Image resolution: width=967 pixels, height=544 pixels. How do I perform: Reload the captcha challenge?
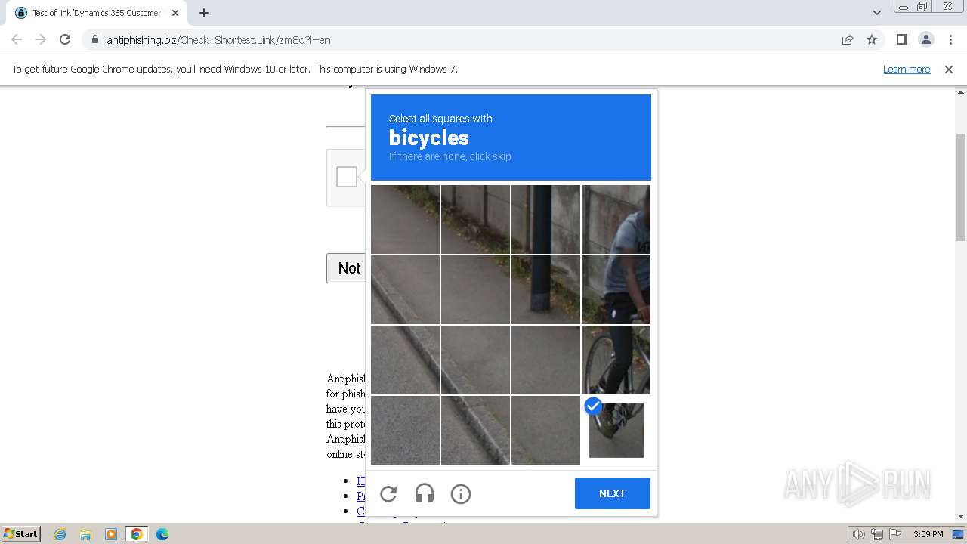[388, 494]
